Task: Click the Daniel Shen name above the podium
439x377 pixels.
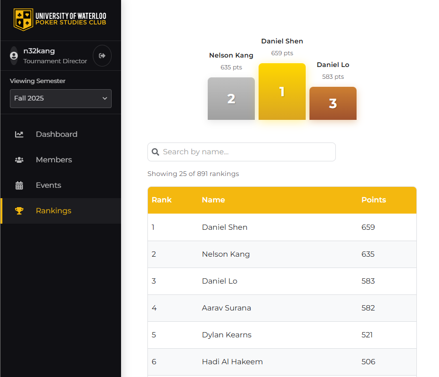Action: [x=282, y=41]
